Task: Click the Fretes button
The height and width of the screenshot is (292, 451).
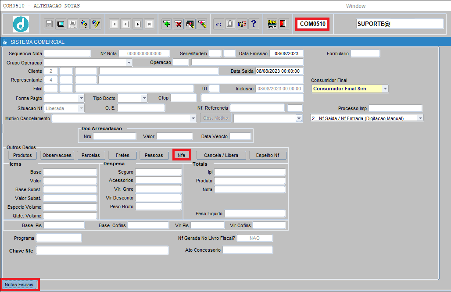Action: (x=122, y=155)
